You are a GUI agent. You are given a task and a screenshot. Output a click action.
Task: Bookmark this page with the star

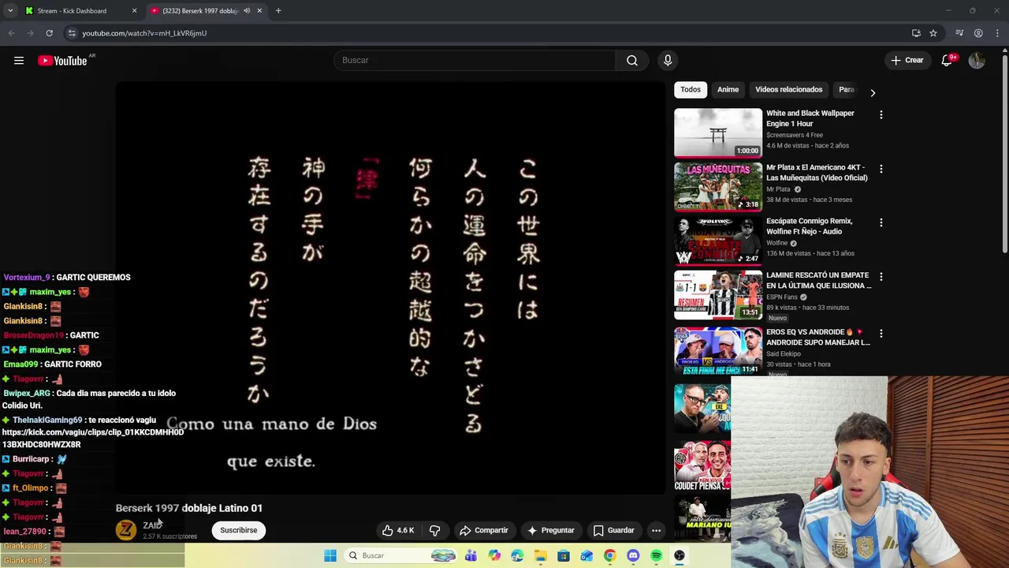point(933,33)
